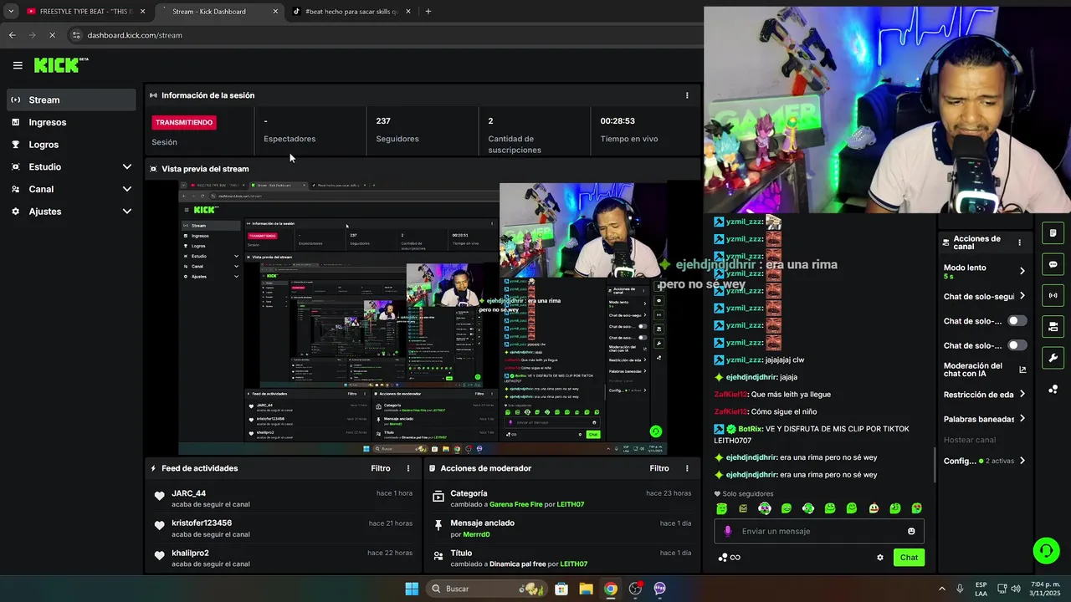Toggle Chat de solo- switch below Chat de solo-segui
1071x602 pixels.
pyautogui.click(x=1017, y=321)
